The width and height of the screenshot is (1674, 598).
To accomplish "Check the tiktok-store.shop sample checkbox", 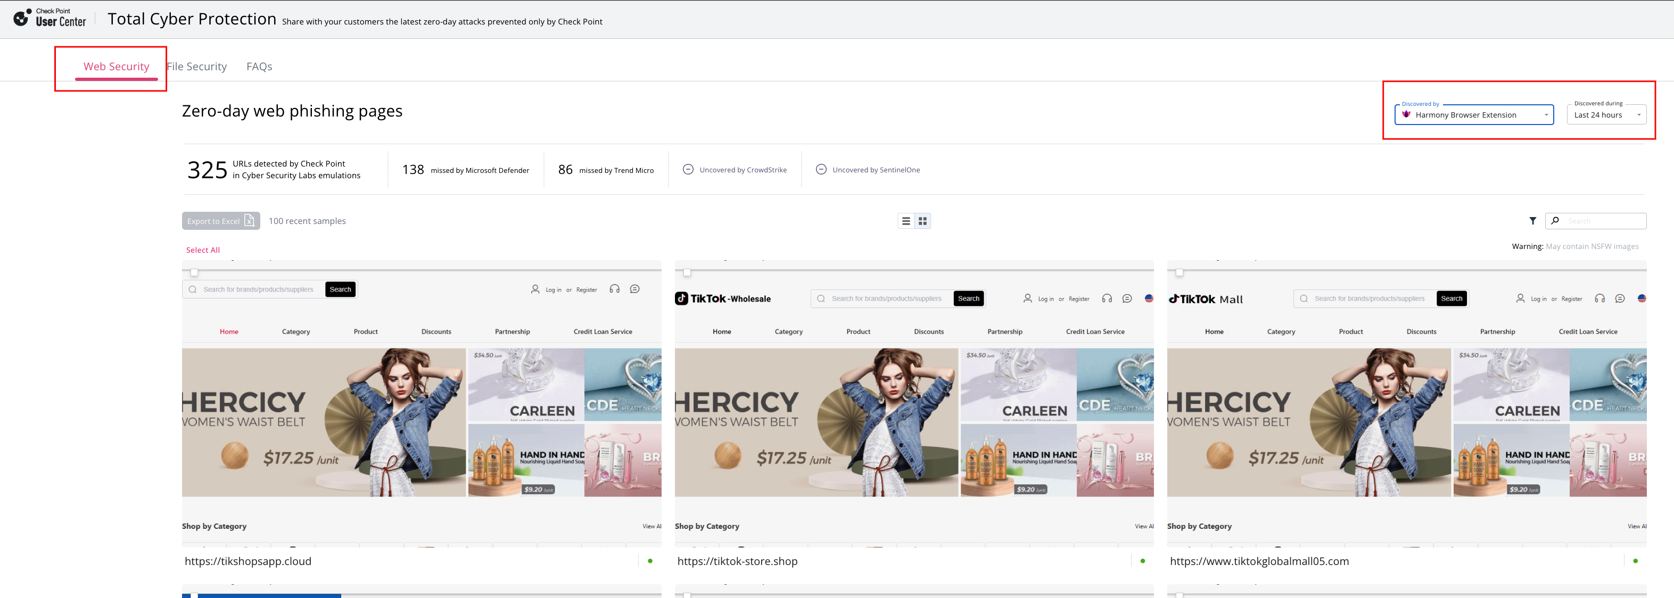I will [687, 273].
